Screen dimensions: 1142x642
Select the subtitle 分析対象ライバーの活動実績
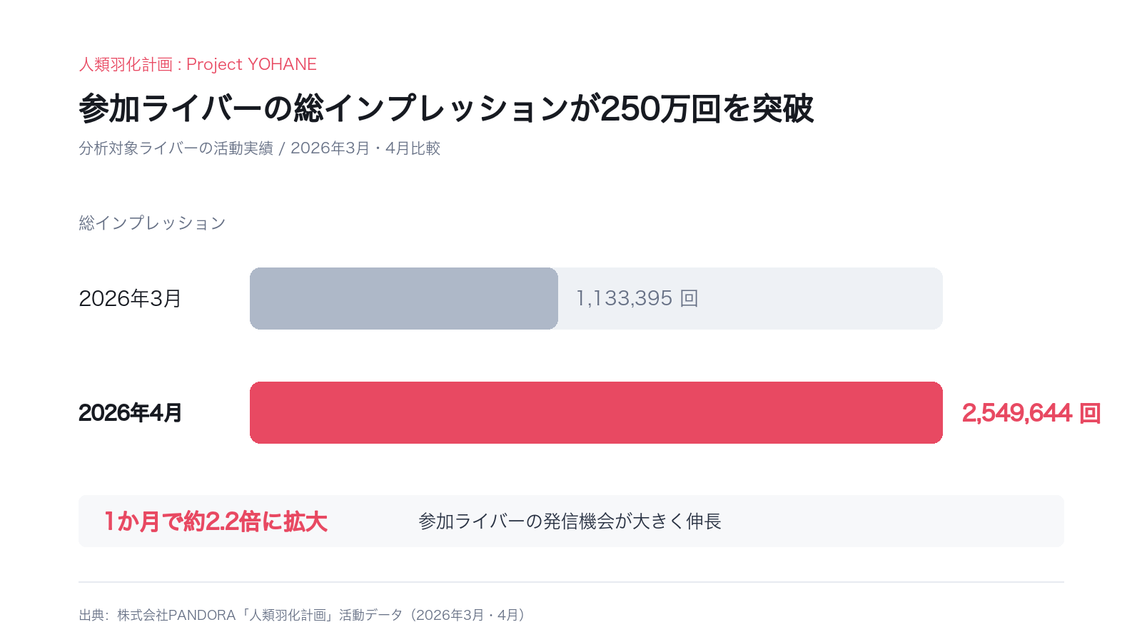tap(176, 148)
